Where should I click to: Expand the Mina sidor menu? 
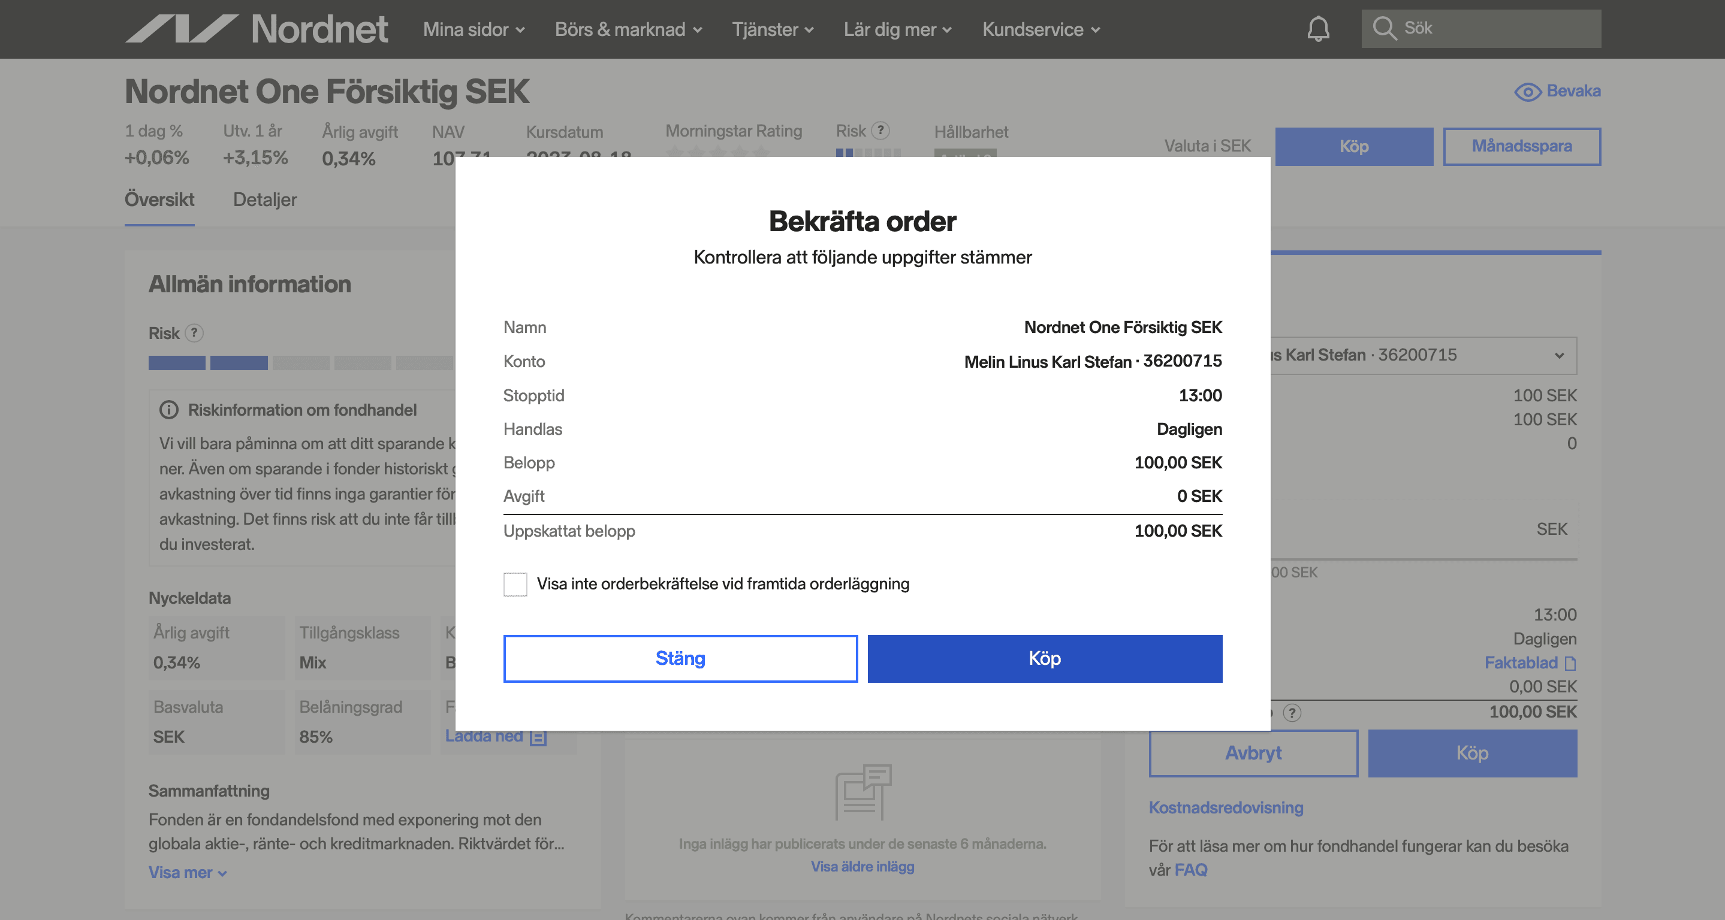pyautogui.click(x=474, y=29)
